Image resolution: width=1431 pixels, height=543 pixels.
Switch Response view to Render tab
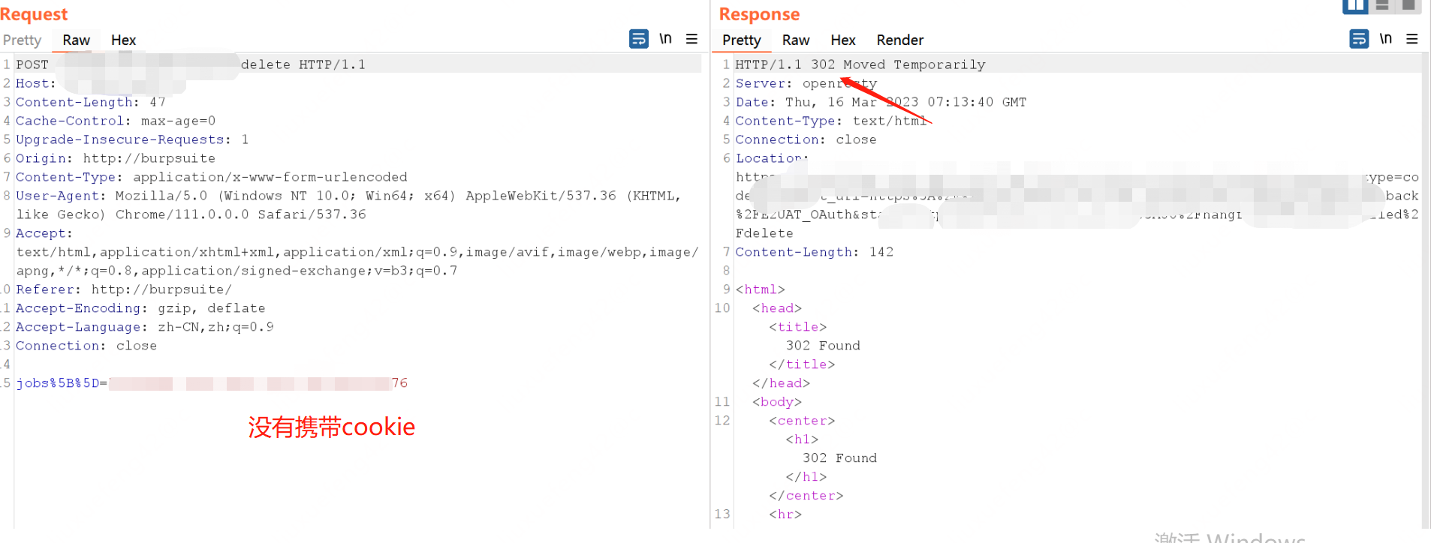899,40
